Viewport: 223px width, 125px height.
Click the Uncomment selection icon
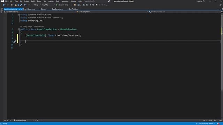pyautogui.click(x=93, y=5)
